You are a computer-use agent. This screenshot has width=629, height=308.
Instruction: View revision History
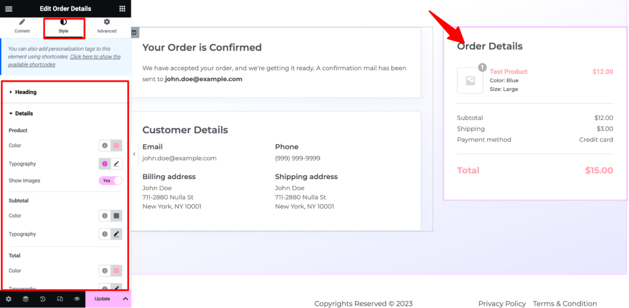(x=43, y=299)
